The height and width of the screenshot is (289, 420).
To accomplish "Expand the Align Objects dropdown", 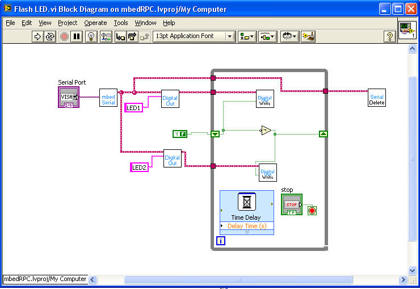I will coord(247,36).
